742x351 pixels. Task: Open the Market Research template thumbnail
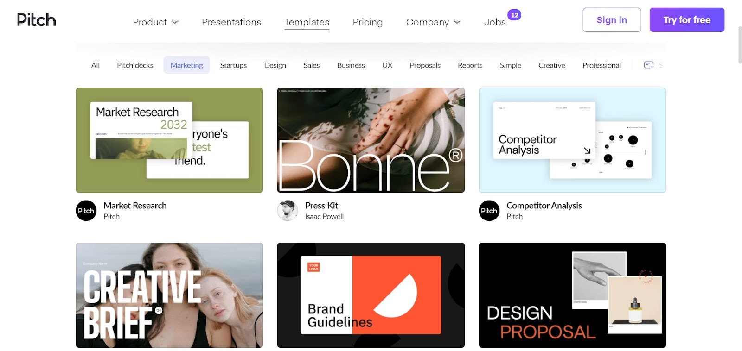click(169, 140)
